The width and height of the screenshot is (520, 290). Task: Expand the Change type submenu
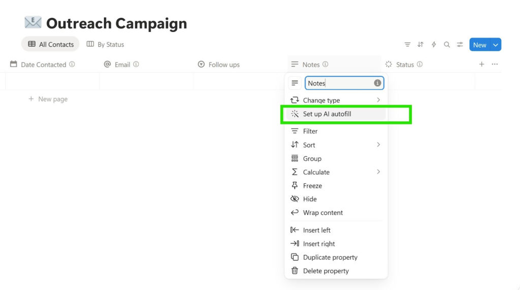[x=336, y=100]
